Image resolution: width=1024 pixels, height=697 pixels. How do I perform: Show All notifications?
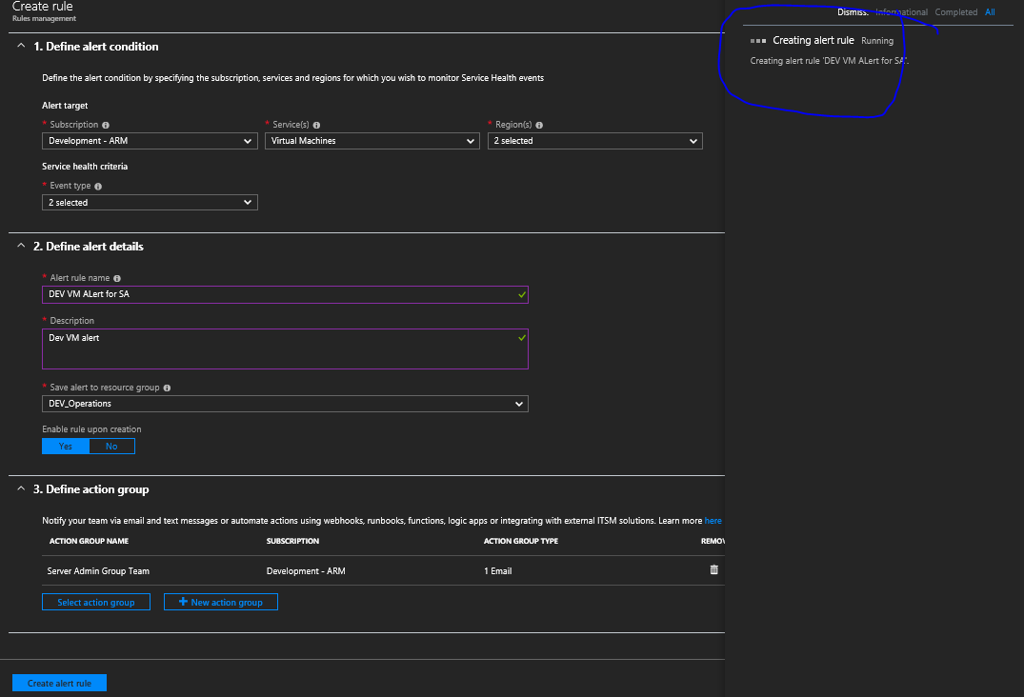[x=990, y=12]
